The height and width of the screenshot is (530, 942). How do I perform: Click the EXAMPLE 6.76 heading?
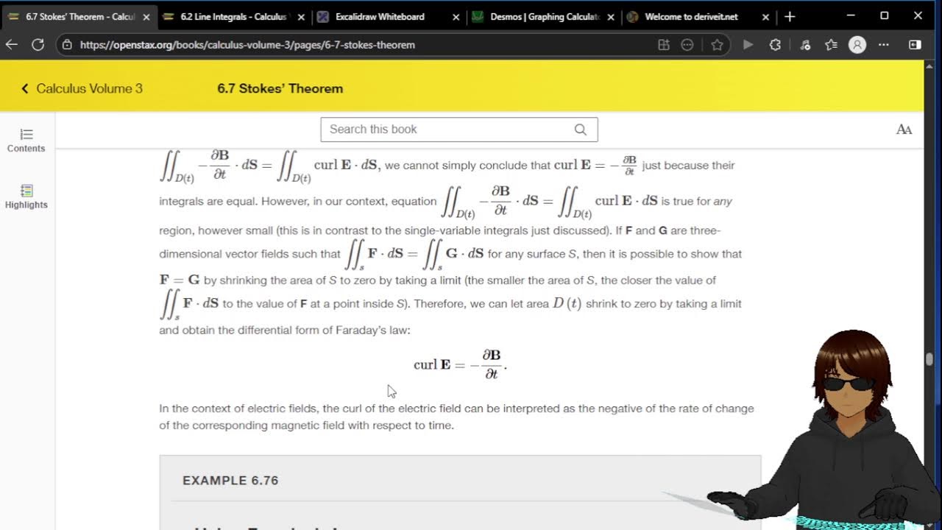(230, 481)
